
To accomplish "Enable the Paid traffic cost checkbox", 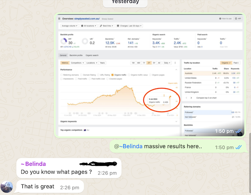I will pyautogui.click(x=90, y=79).
